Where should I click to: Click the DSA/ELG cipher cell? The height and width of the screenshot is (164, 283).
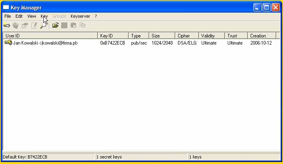pyautogui.click(x=187, y=43)
